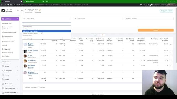Click the Обзор icon in main menu

(3, 66)
